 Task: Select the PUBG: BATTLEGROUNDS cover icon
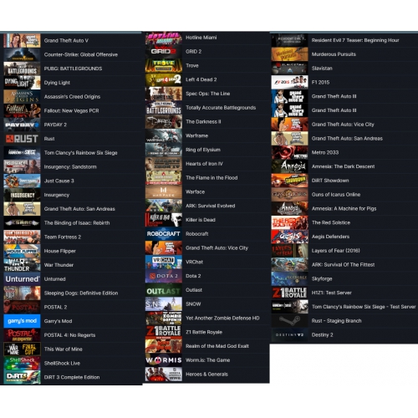click(22, 69)
